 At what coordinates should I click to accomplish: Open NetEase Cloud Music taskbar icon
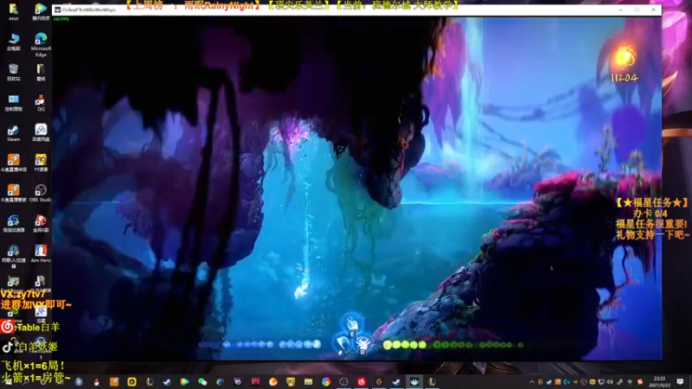pos(362,382)
